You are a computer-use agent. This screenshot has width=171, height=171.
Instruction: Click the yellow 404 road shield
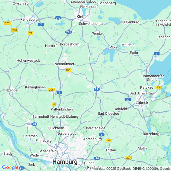109,140
